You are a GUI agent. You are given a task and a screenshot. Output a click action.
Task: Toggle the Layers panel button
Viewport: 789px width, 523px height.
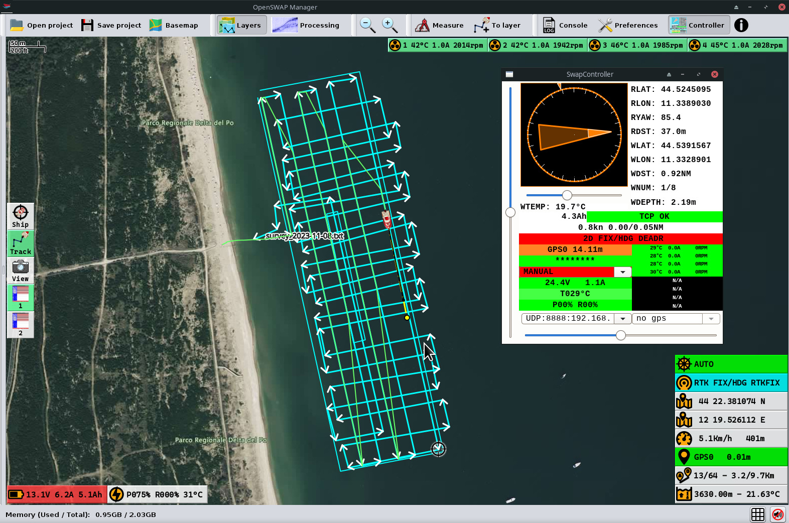[241, 25]
